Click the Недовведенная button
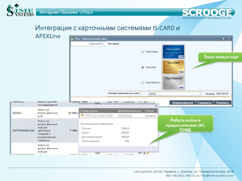 (183, 103)
